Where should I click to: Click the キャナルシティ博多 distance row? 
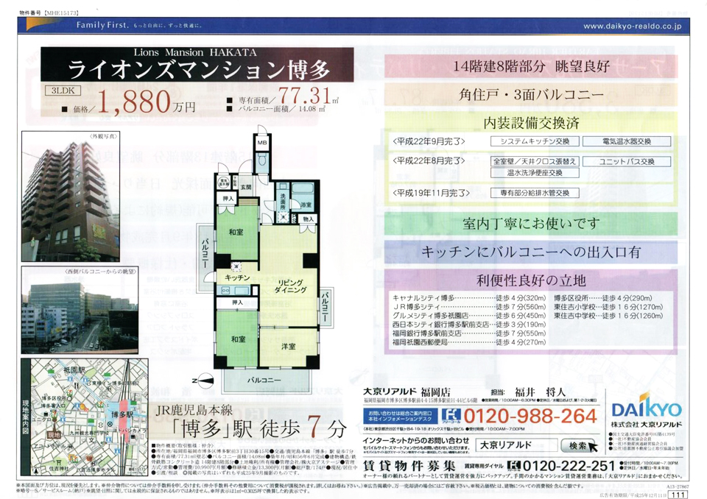pos(469,298)
